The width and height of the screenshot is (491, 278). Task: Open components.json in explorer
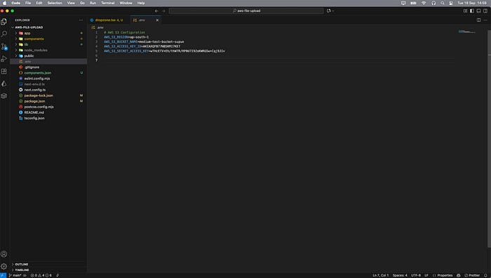click(x=38, y=73)
